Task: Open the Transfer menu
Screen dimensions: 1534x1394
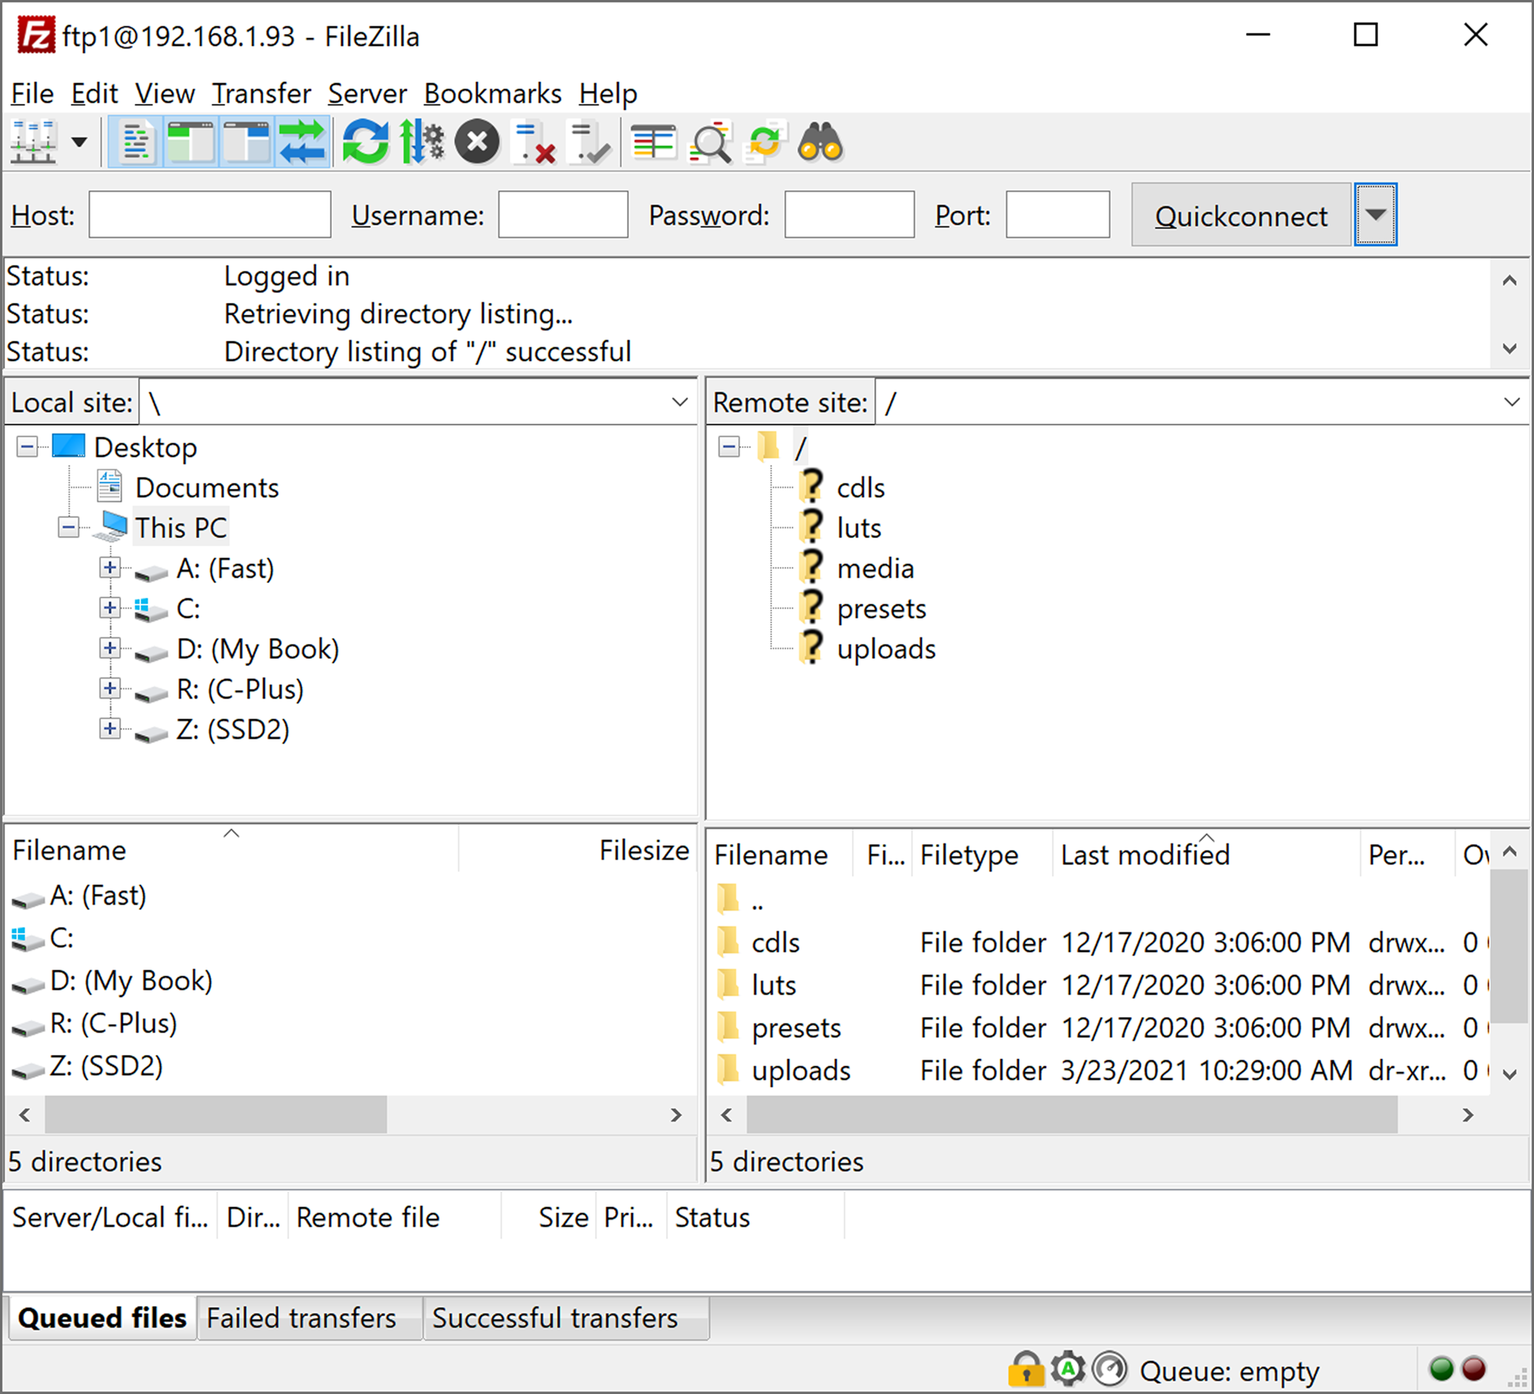Action: 261,94
